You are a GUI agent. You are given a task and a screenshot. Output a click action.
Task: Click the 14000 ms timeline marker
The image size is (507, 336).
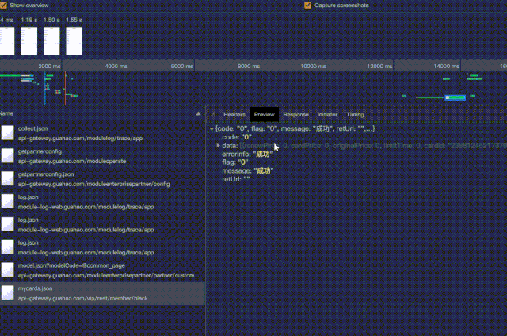pos(446,66)
